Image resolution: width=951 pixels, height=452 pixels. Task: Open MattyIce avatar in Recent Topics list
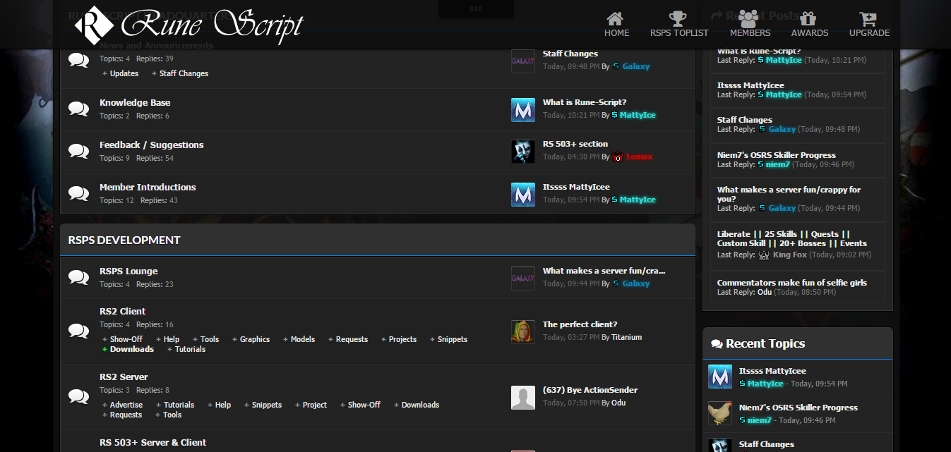click(720, 377)
